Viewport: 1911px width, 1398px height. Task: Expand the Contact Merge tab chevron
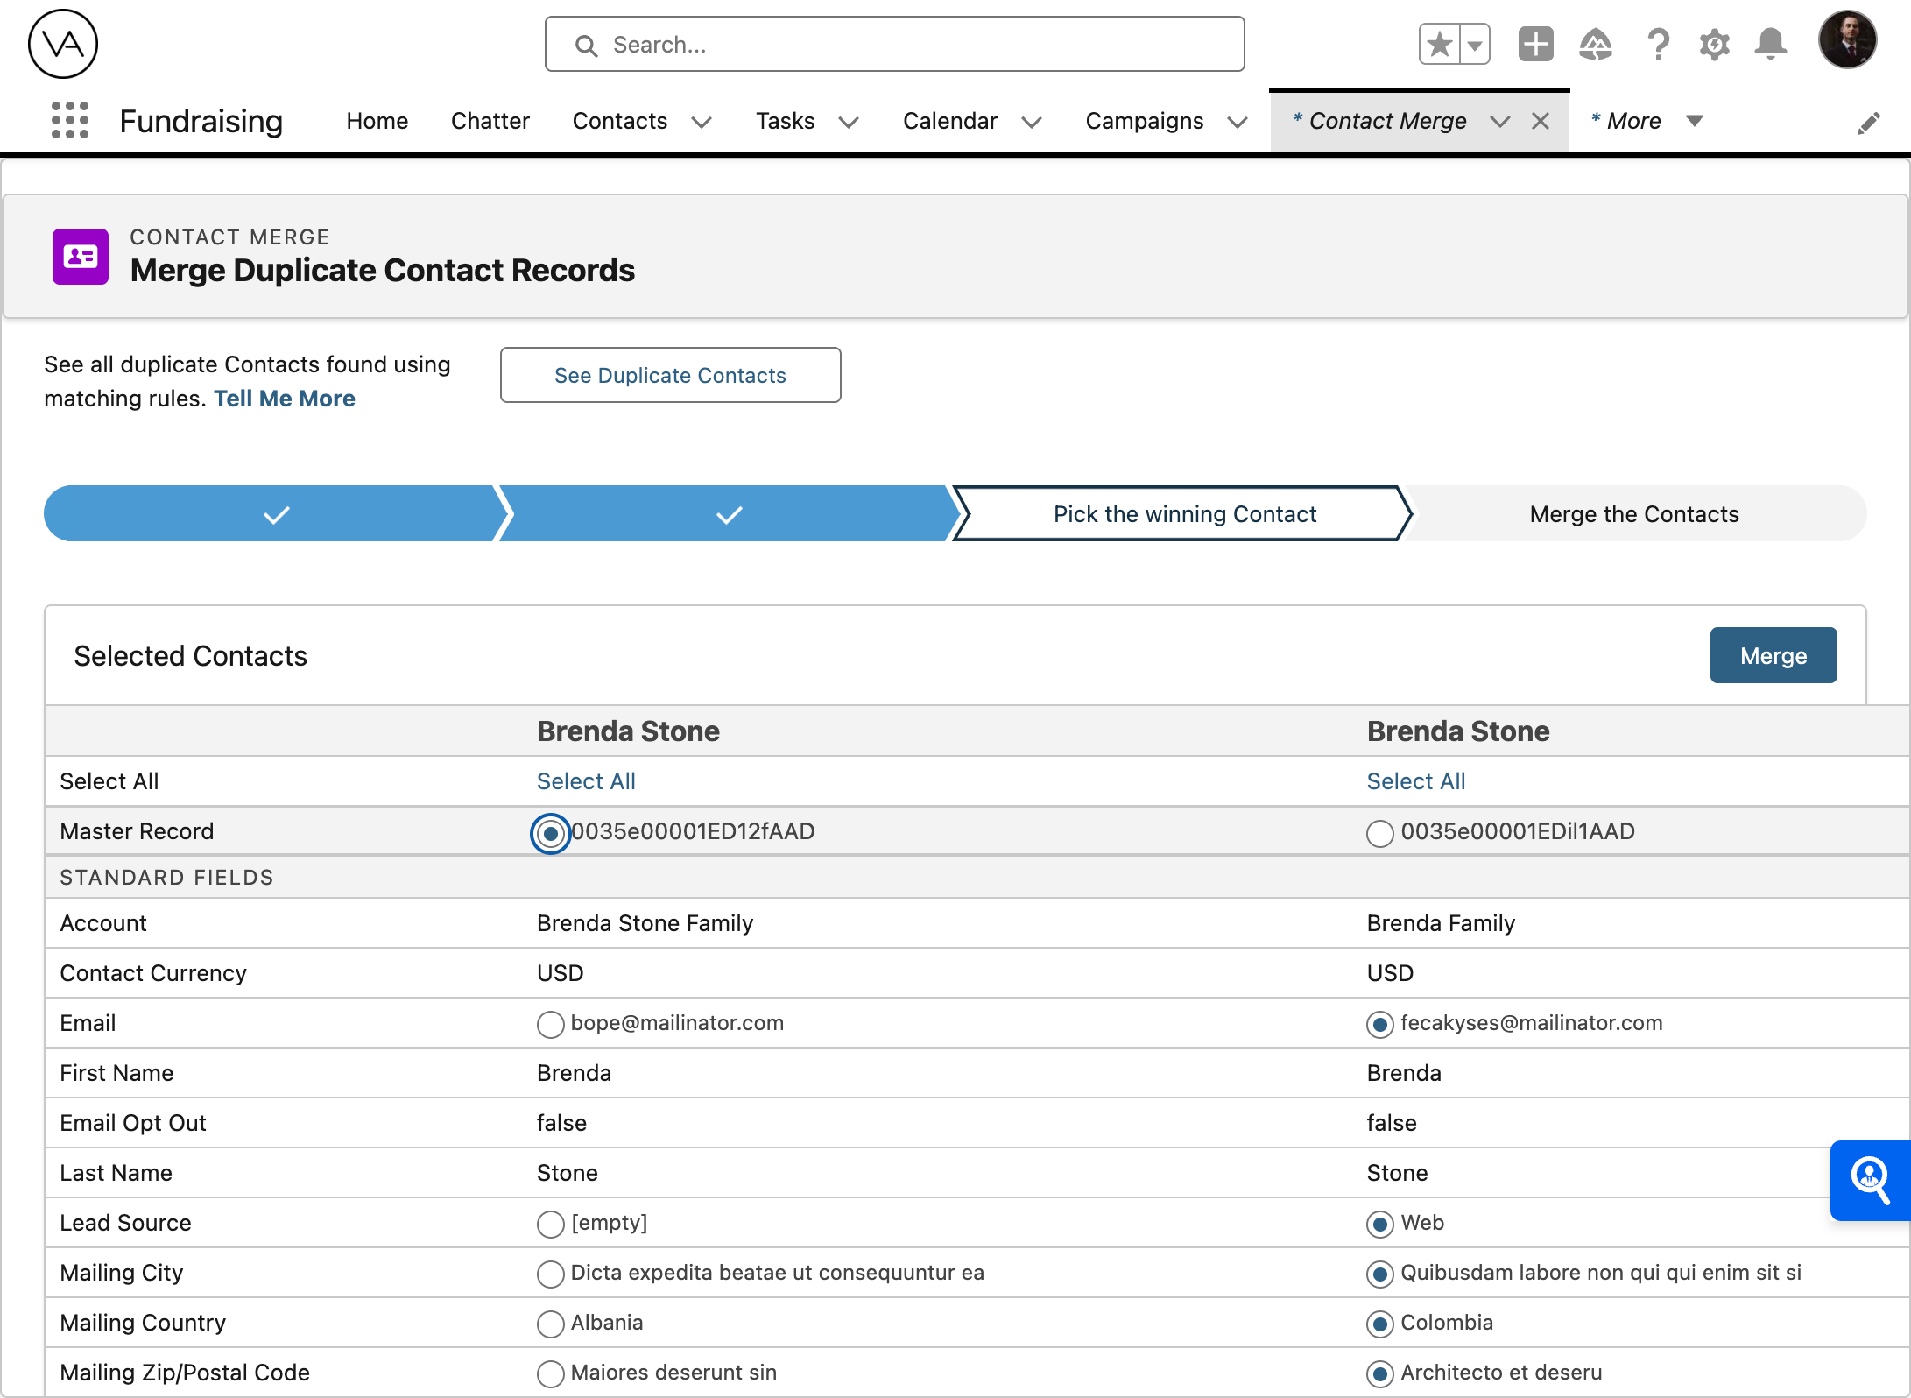pyautogui.click(x=1499, y=122)
